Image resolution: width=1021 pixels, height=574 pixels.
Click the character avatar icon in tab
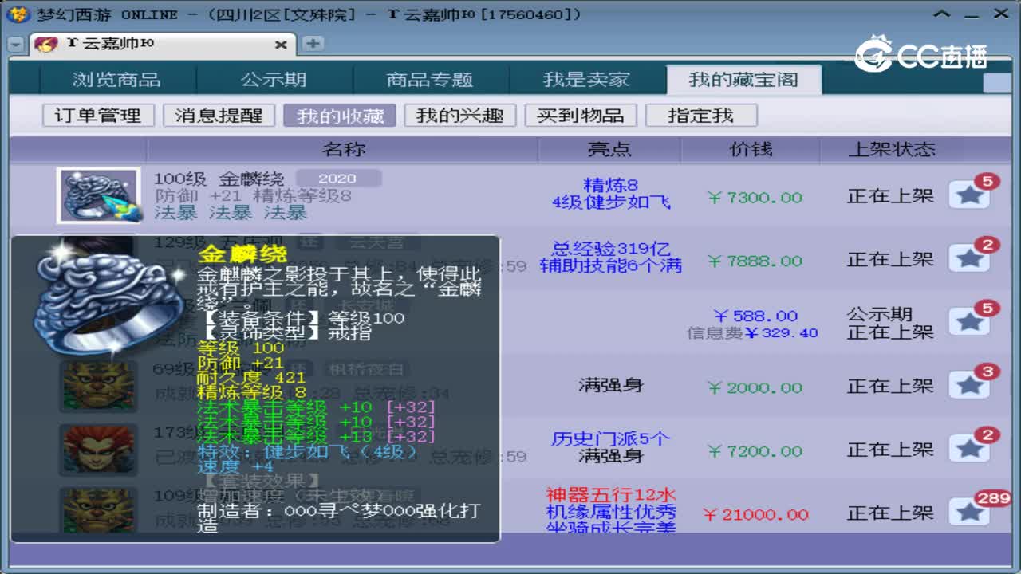tap(46, 45)
